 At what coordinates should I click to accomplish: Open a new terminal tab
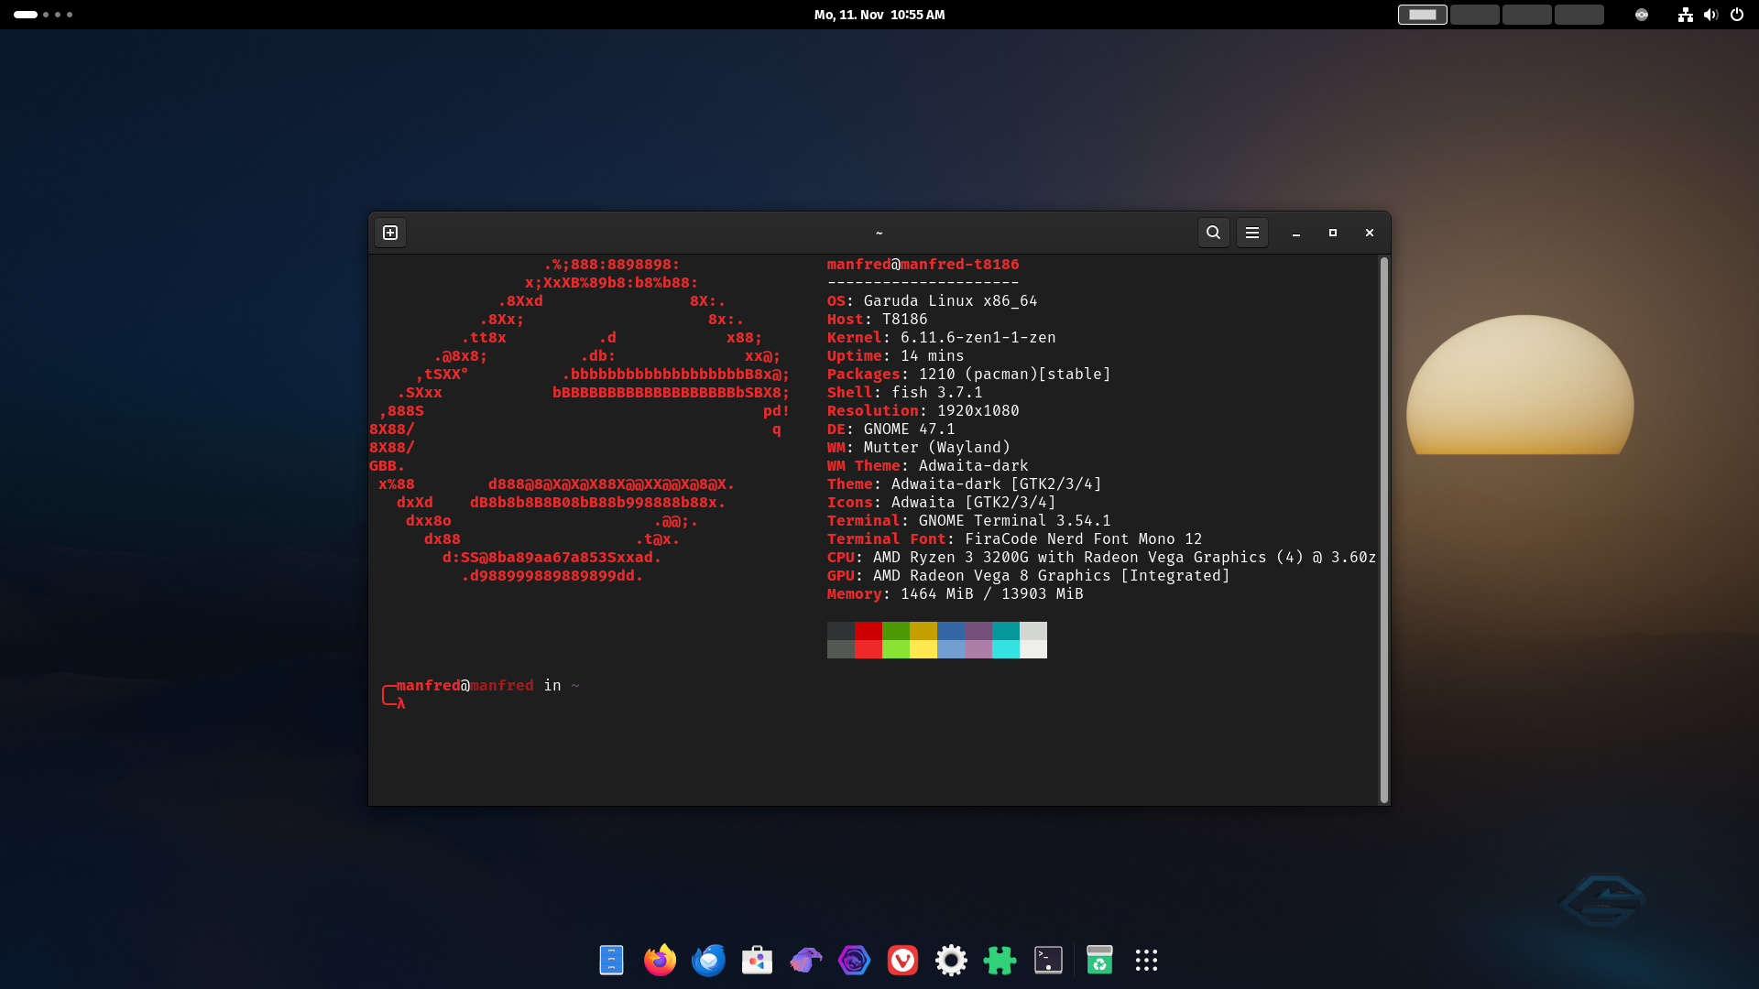tap(390, 233)
